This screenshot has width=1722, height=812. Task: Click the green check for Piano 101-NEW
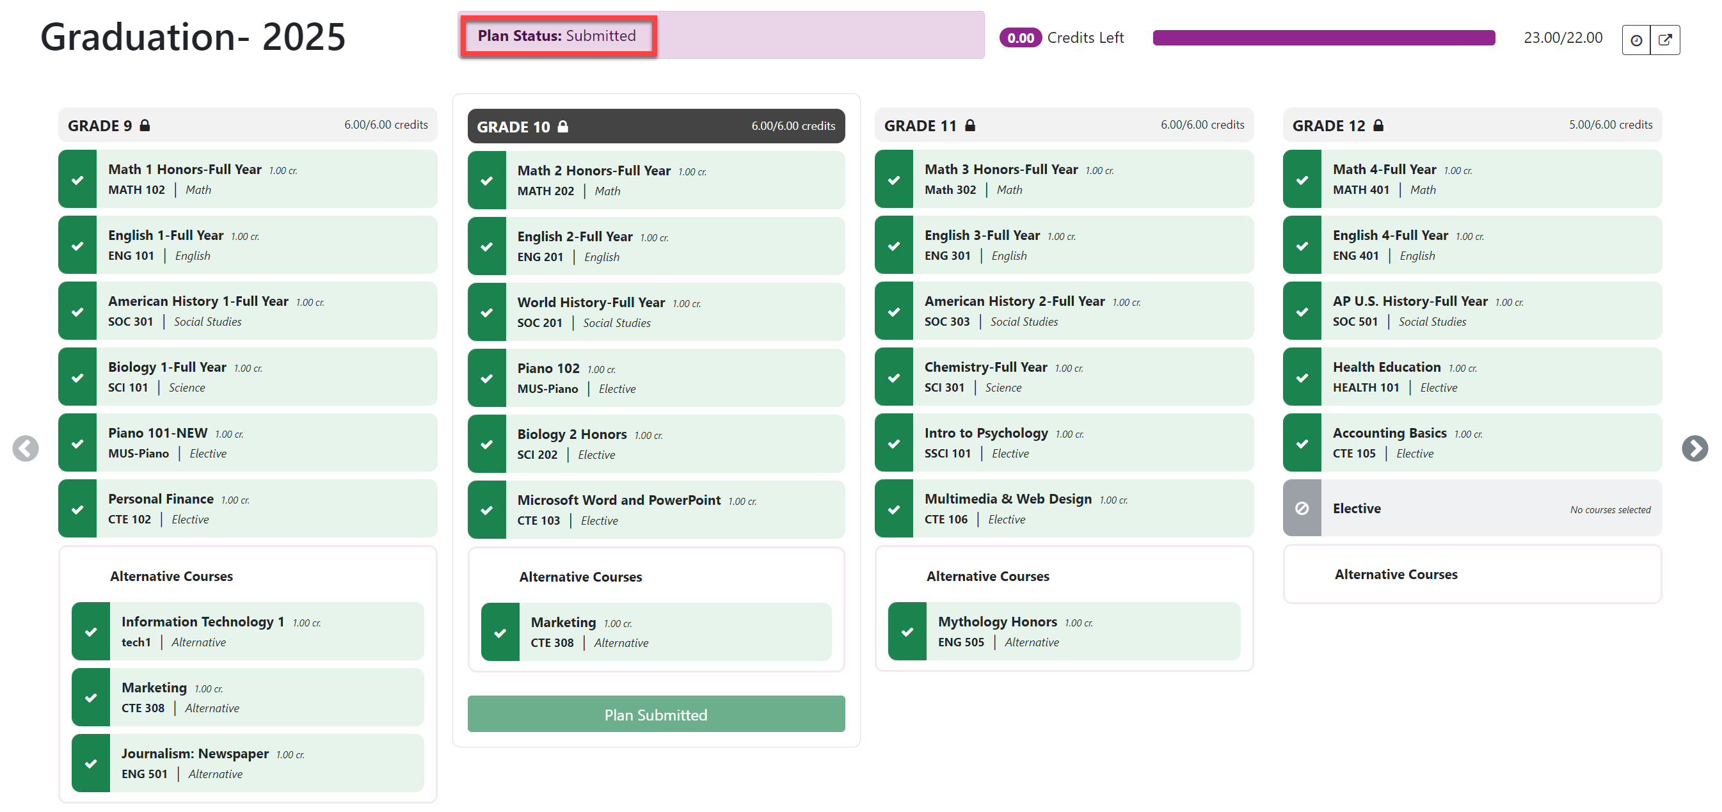coord(77,443)
